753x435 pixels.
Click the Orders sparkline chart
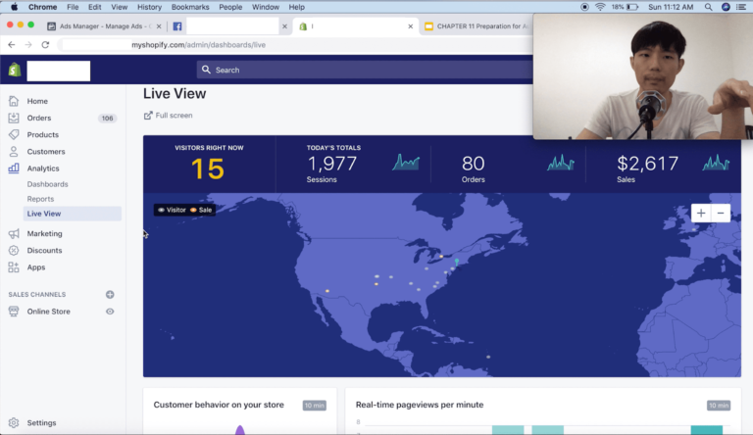tap(561, 163)
